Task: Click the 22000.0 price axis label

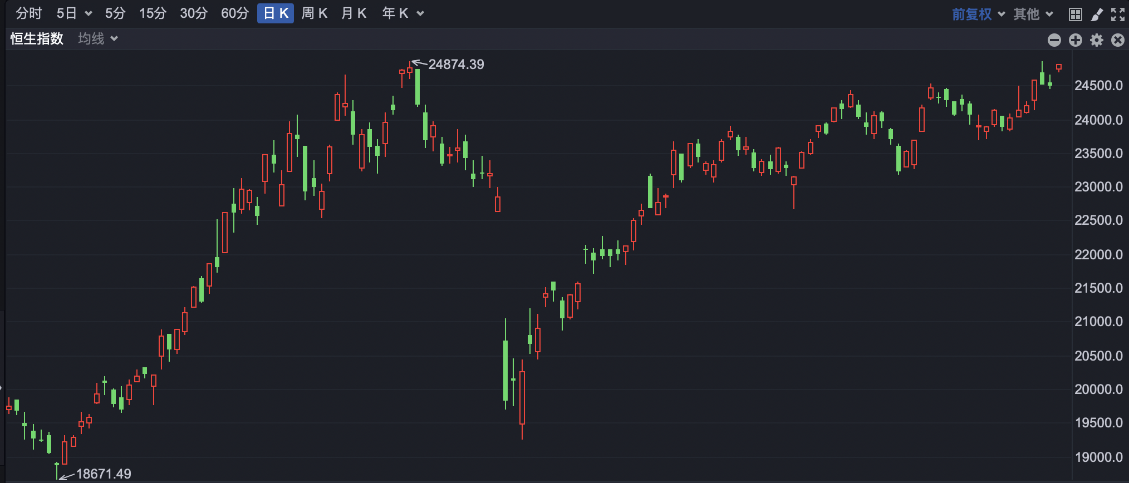Action: tap(1098, 255)
